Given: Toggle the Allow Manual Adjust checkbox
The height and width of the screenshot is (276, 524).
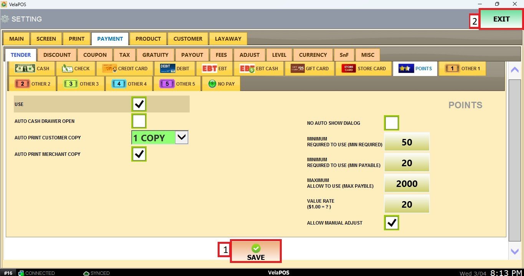Looking at the screenshot, I should (392, 223).
